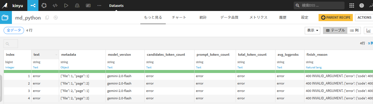Click the chart icon next to 列 toggle

point(368,30)
